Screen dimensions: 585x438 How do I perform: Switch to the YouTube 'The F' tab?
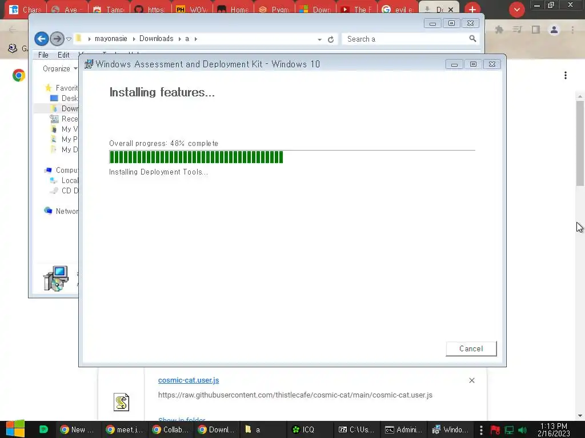(x=355, y=9)
